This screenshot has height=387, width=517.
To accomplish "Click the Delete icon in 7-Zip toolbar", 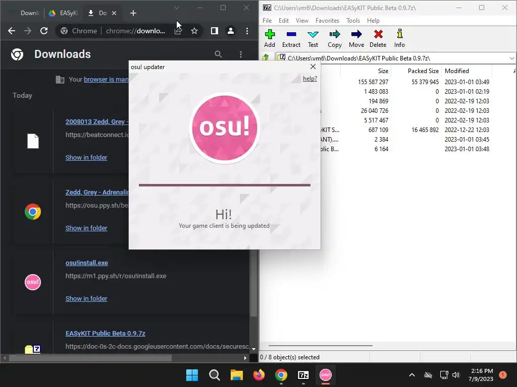I will click(378, 38).
